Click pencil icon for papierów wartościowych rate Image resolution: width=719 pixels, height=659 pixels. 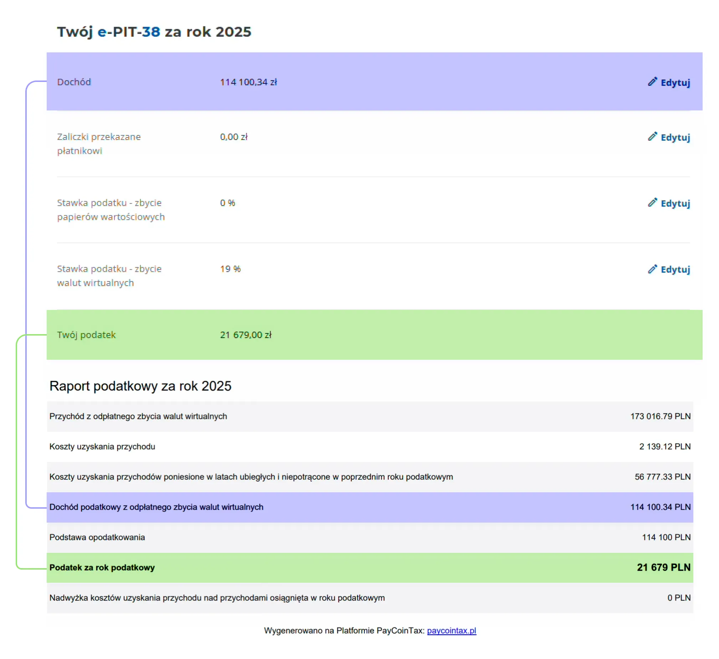click(652, 203)
